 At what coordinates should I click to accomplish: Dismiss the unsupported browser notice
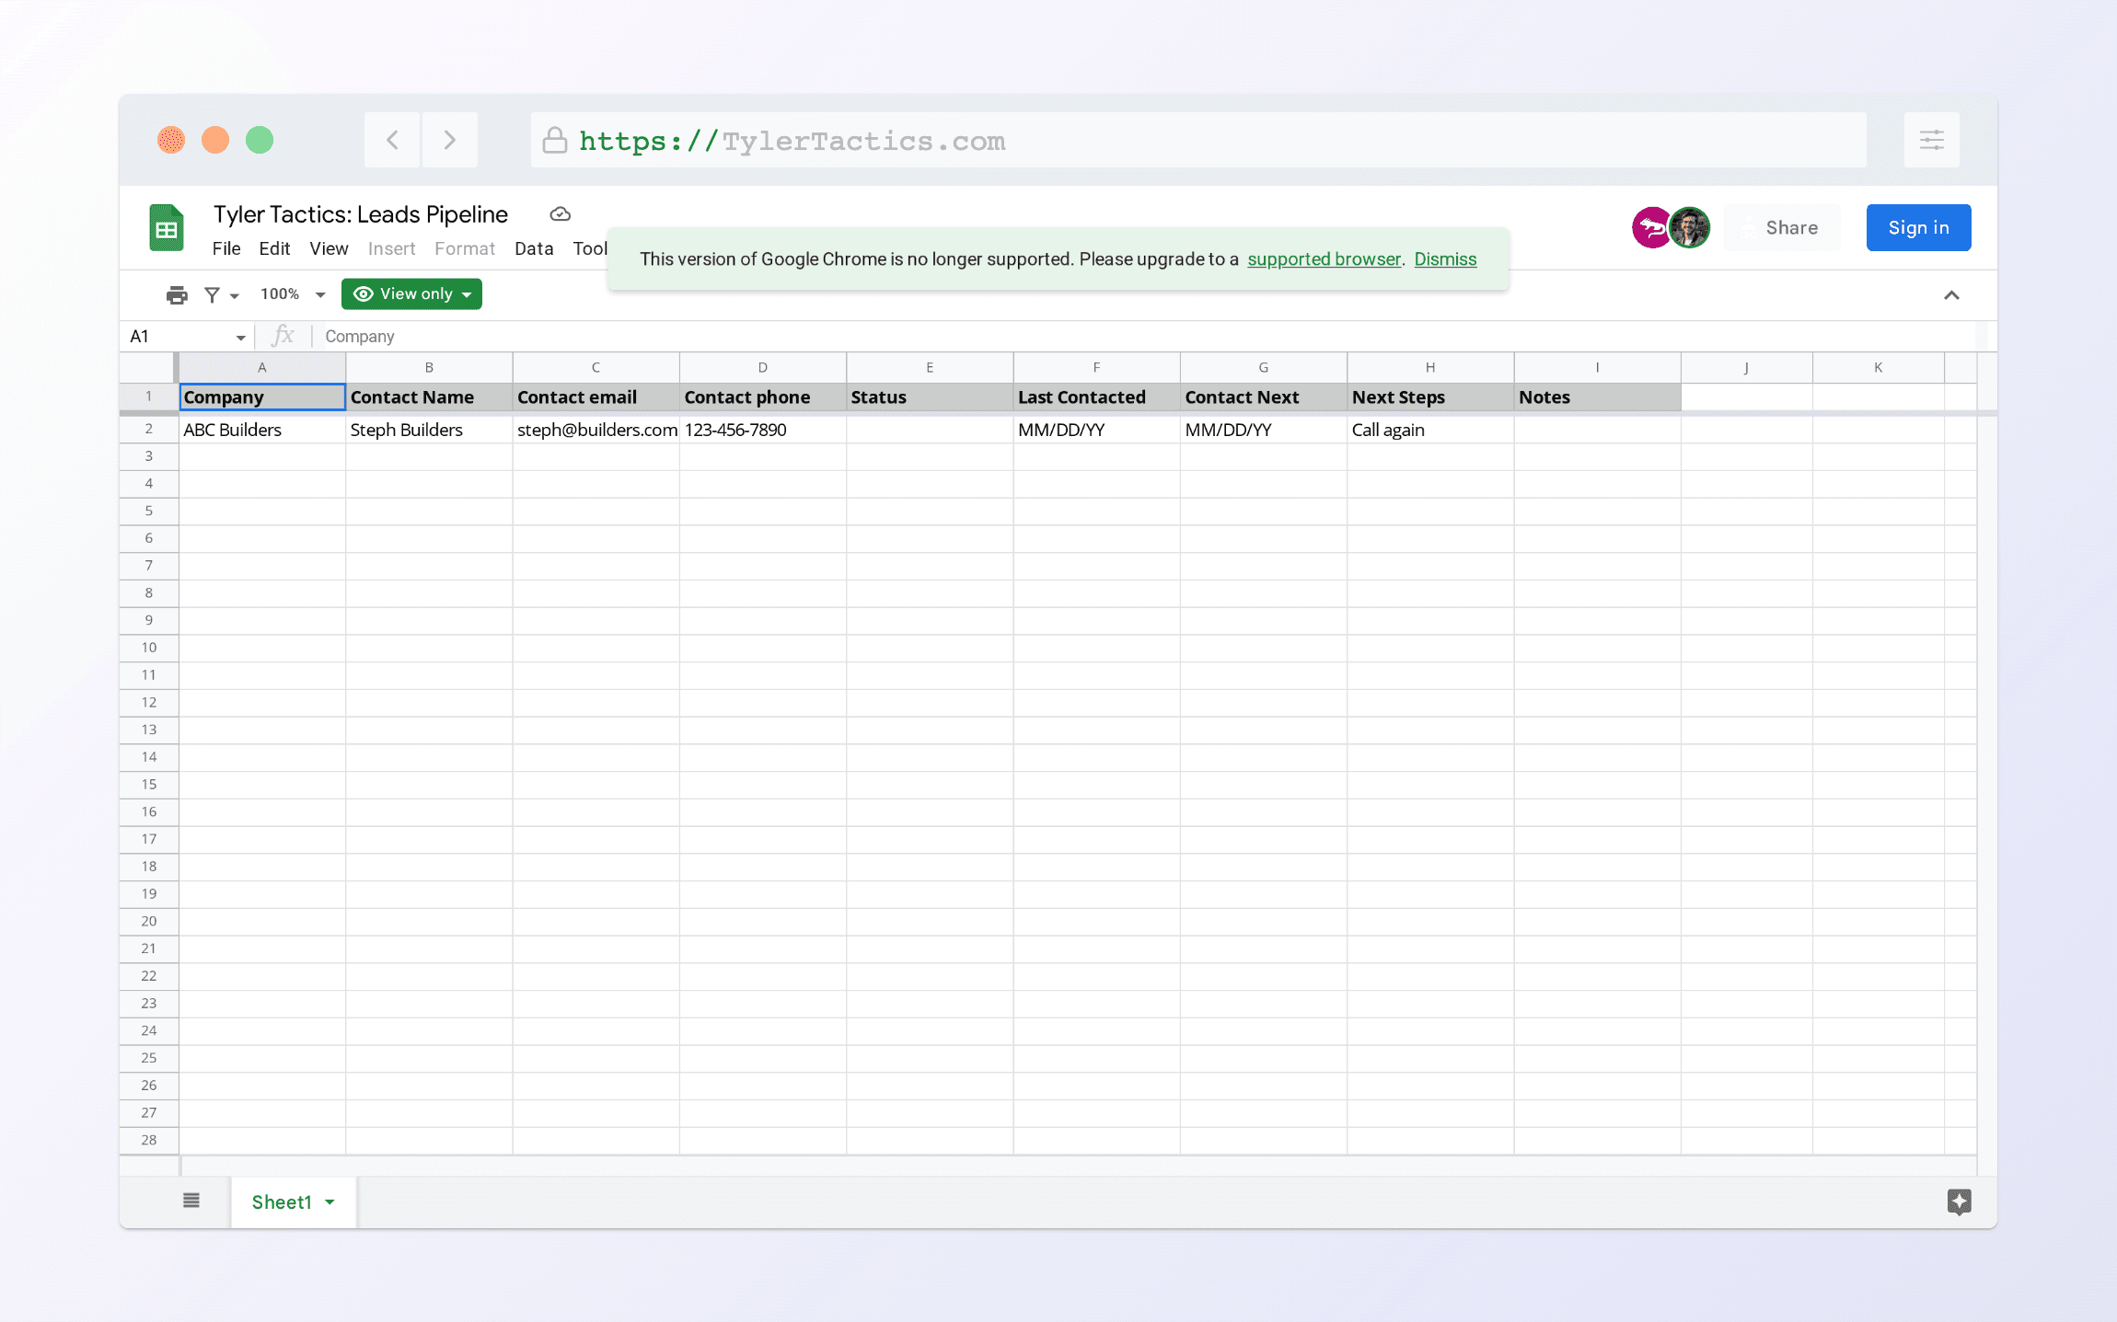point(1445,259)
